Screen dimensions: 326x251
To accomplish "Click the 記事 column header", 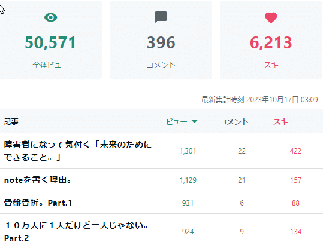I will 11,121.
